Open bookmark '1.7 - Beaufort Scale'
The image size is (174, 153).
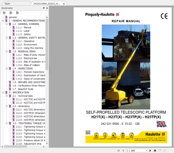pyautogui.click(x=23, y=89)
